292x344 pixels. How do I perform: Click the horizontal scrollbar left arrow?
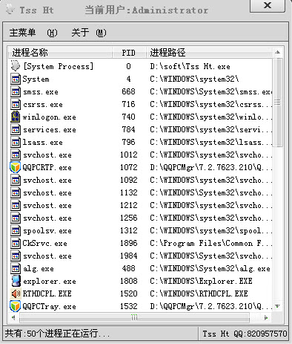pos(13,317)
